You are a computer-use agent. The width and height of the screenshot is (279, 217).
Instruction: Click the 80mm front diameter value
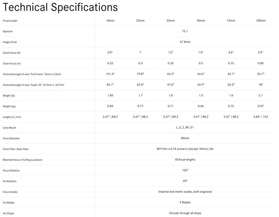click(x=185, y=138)
